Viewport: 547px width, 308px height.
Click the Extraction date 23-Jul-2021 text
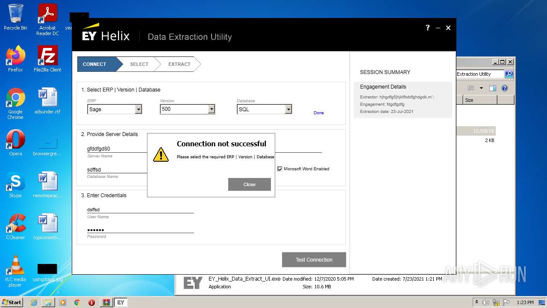point(387,112)
